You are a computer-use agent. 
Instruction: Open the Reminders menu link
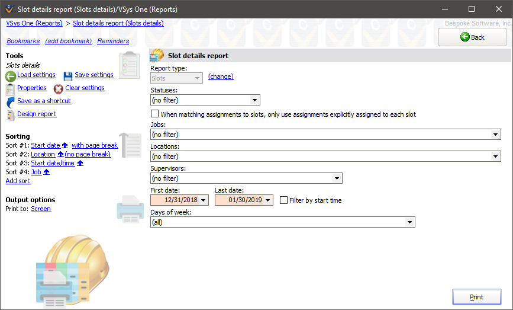point(113,41)
